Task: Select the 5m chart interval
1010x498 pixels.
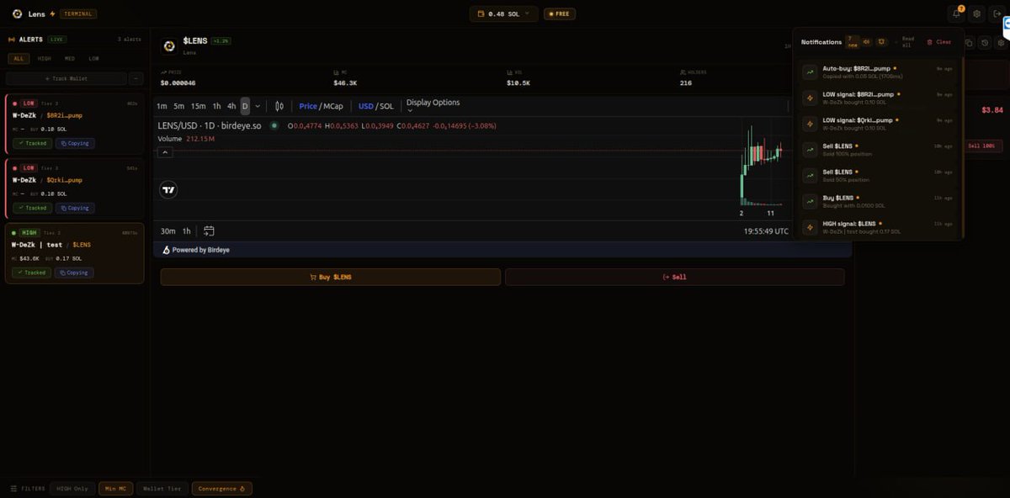Action: (179, 106)
